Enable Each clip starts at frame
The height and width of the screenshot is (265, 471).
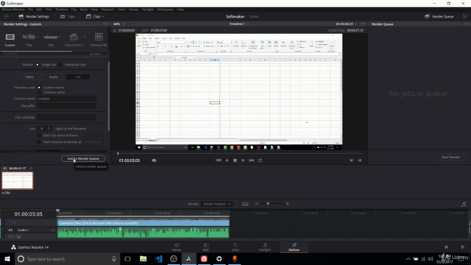[x=39, y=135]
